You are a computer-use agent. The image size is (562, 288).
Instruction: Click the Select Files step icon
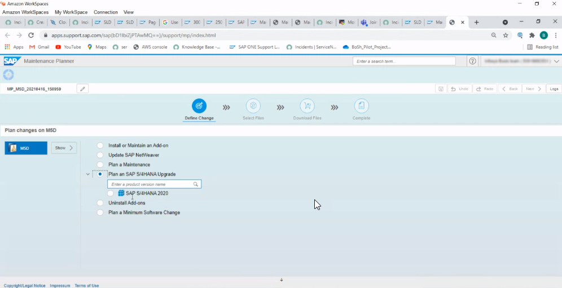pyautogui.click(x=253, y=106)
